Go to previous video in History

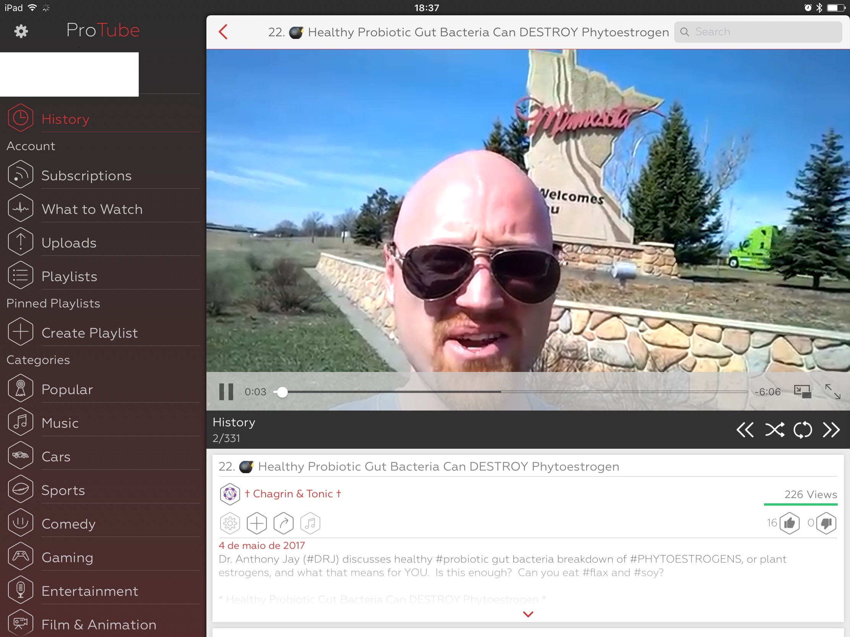[745, 430]
